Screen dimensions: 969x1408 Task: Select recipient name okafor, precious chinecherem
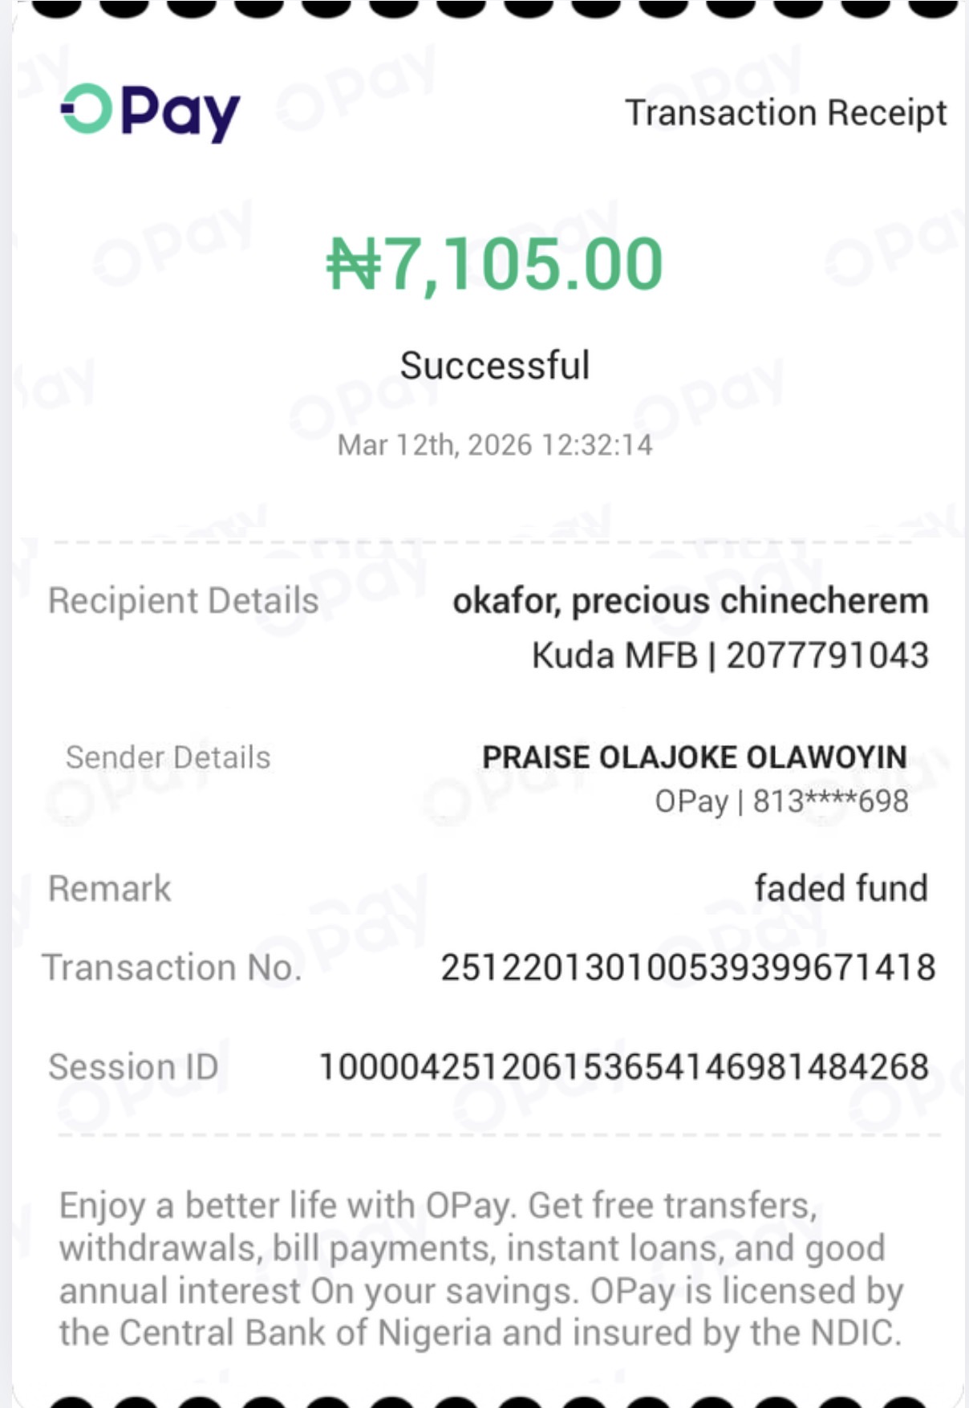[x=690, y=601]
